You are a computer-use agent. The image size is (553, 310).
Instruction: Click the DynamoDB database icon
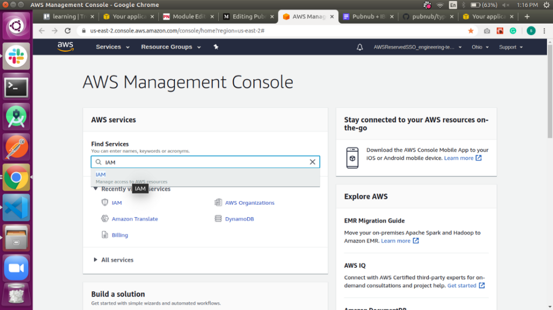218,218
